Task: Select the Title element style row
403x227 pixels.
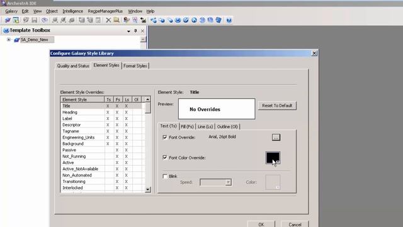Action: click(x=101, y=106)
